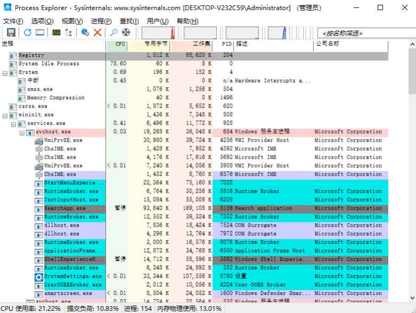
Task: Sort by the 描述 column header
Action: tap(274, 46)
